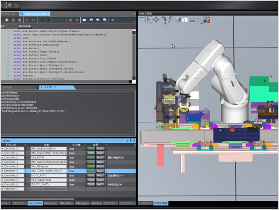Switch to the SIM_Conv tab
The image size is (279, 210).
pos(51,203)
